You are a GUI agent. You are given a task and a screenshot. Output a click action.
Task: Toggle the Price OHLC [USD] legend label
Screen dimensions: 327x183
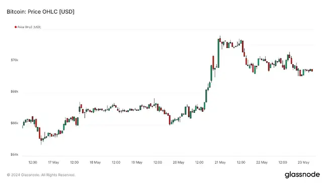(x=29, y=27)
